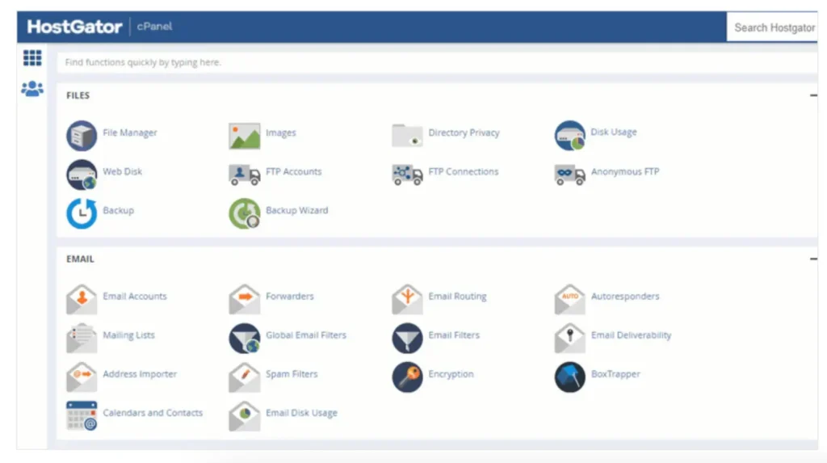827x463 pixels.
Task: Open the Backup clock icon
Action: point(82,213)
